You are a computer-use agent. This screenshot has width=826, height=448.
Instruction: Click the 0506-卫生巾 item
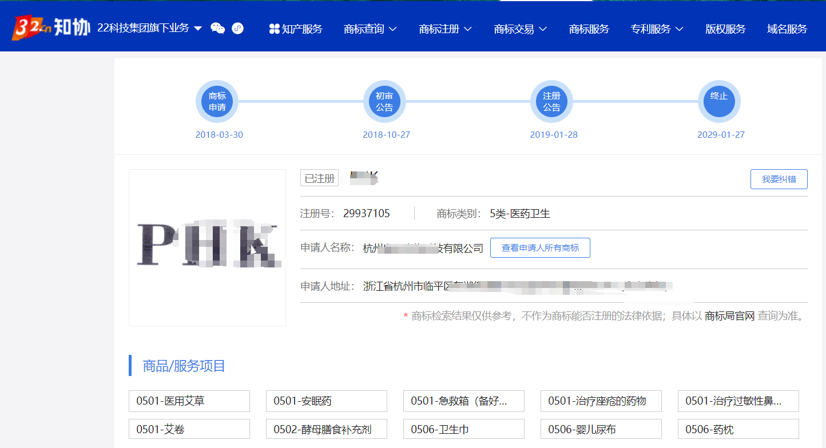pos(464,429)
